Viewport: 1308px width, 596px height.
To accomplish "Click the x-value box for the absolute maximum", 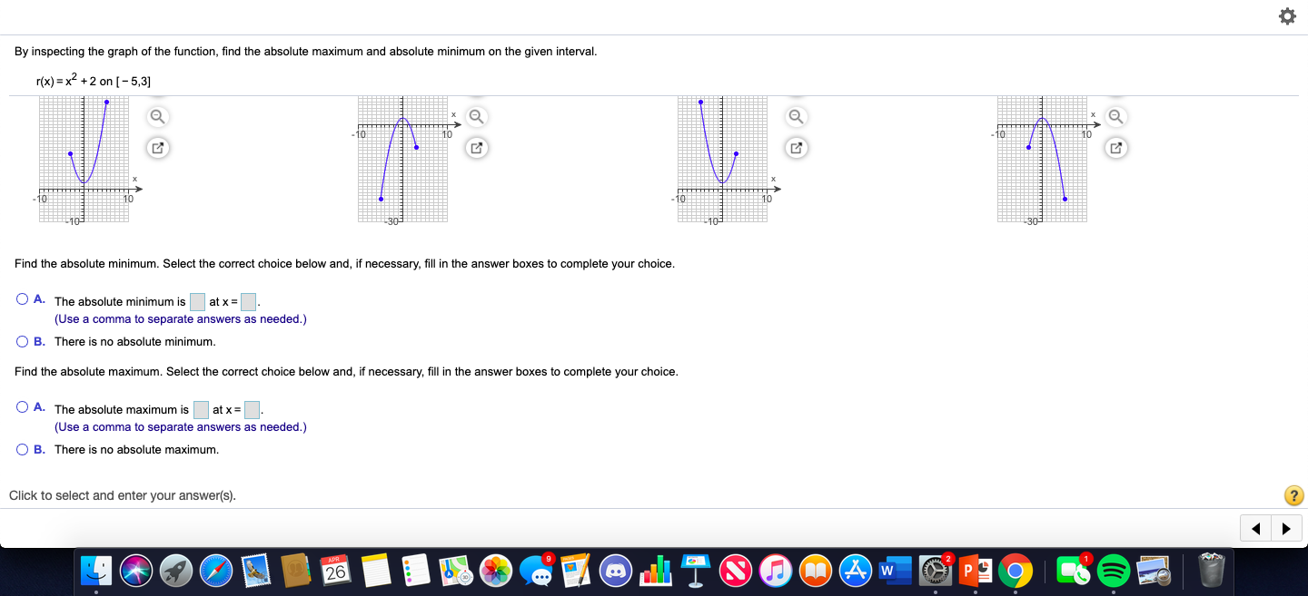I will [252, 409].
